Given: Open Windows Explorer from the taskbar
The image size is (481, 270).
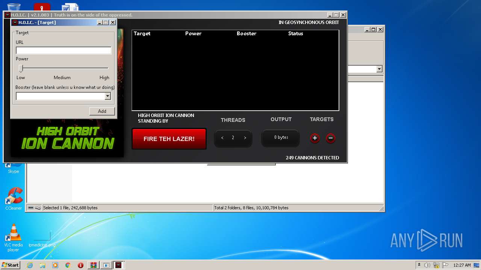Looking at the screenshot, I should click(42, 265).
